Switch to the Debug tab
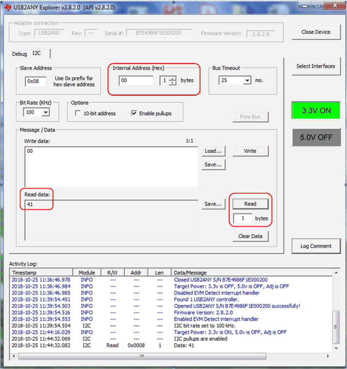Image resolution: width=347 pixels, height=369 pixels. pyautogui.click(x=19, y=54)
